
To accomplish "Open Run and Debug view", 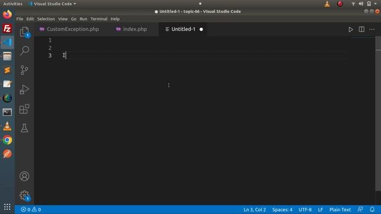I will (x=24, y=90).
